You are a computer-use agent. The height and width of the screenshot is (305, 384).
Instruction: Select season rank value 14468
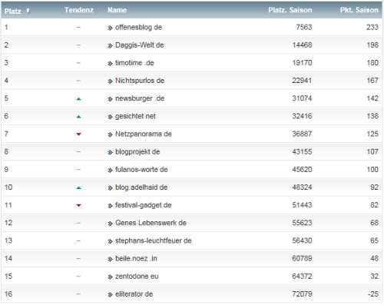[x=303, y=45]
